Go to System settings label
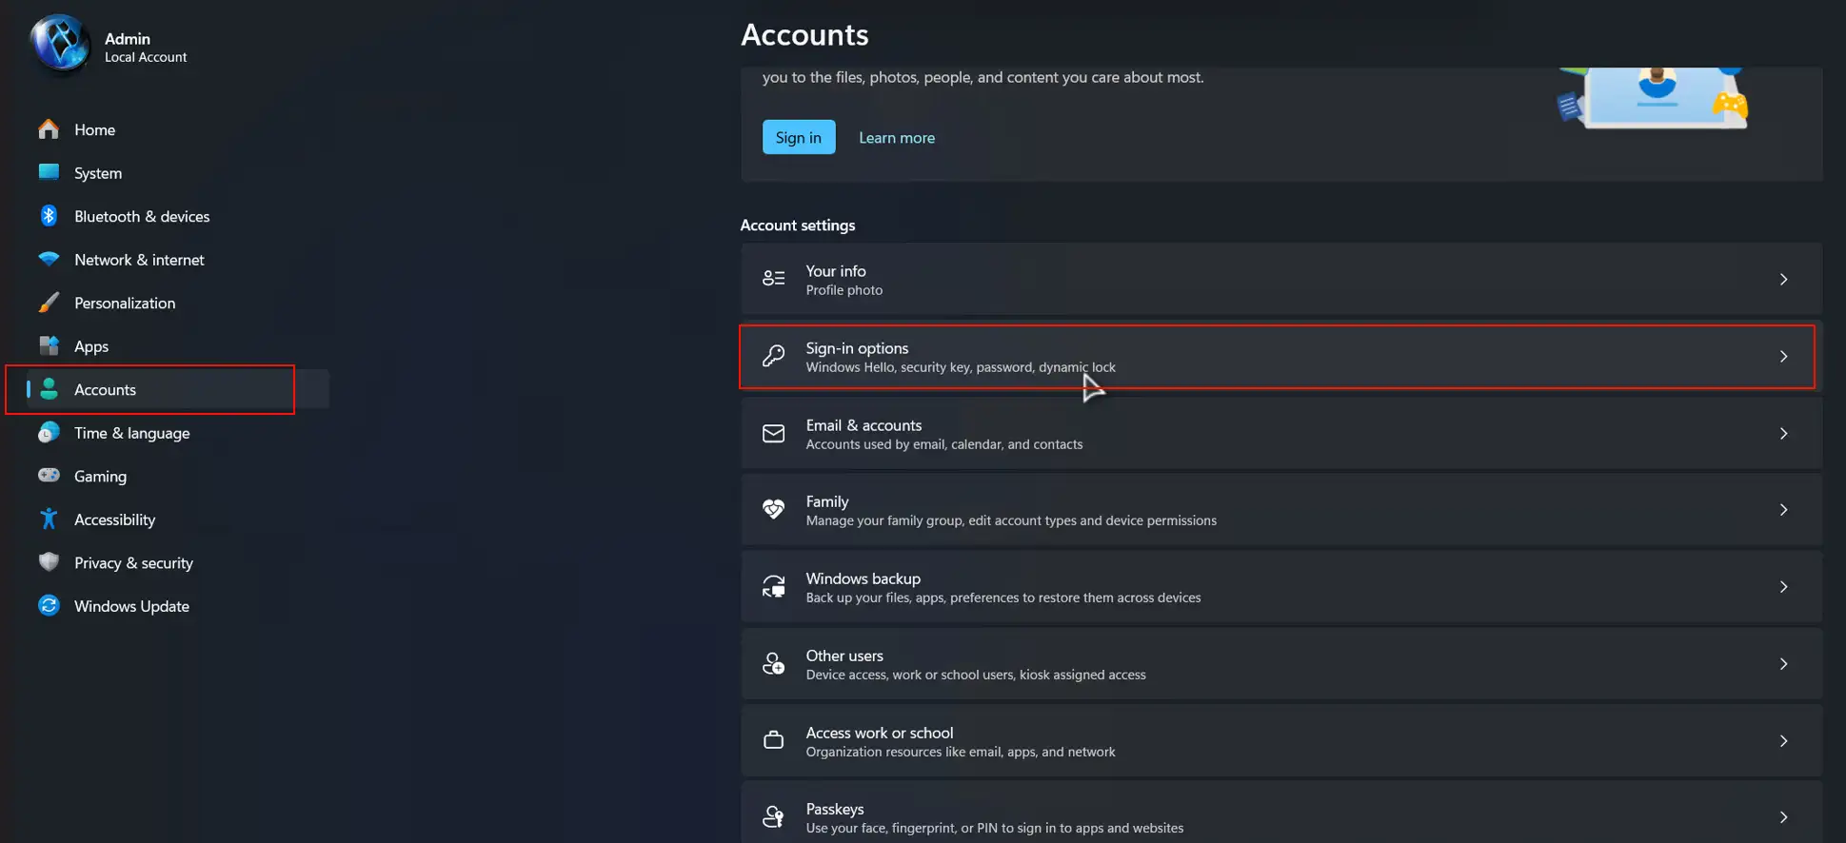This screenshot has height=843, width=1846. (98, 173)
